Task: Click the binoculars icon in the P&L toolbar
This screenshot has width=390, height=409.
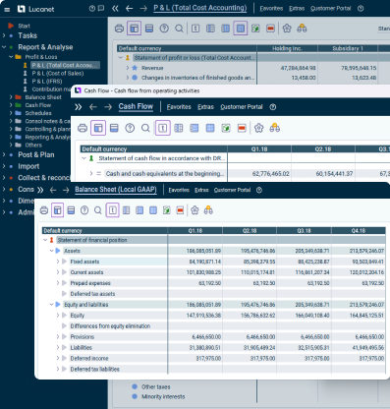Action: point(302,29)
